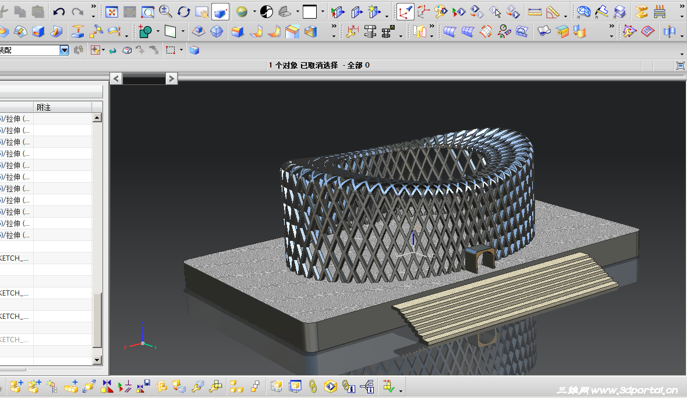Click the white background color swatch

coord(310,12)
